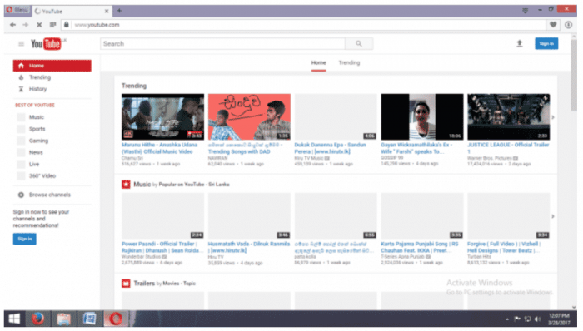This screenshot has width=583, height=331.
Task: Expand Music row with right chevron
Action: pos(553,216)
